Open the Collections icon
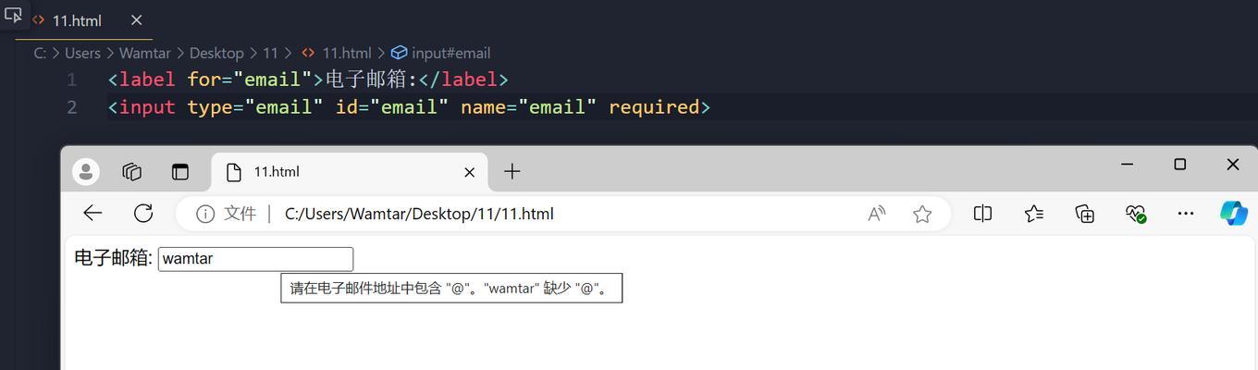Screen dimensions: 1258x370 (x=1085, y=214)
